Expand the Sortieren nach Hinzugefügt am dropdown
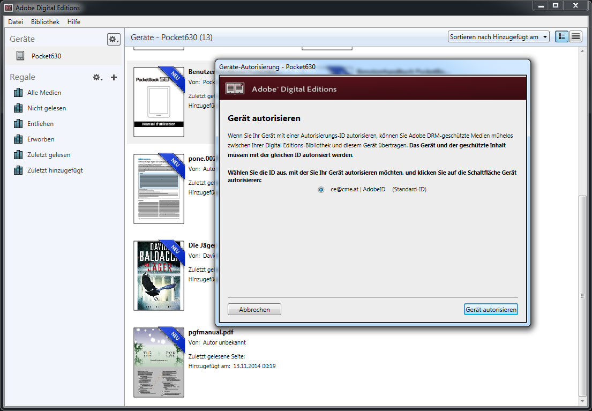Image resolution: width=592 pixels, height=411 pixels. [499, 37]
